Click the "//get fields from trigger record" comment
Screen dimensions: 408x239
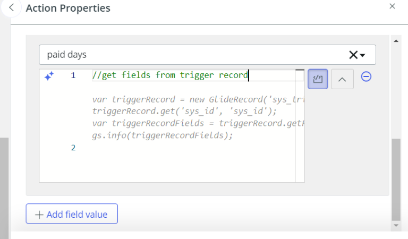click(x=170, y=75)
